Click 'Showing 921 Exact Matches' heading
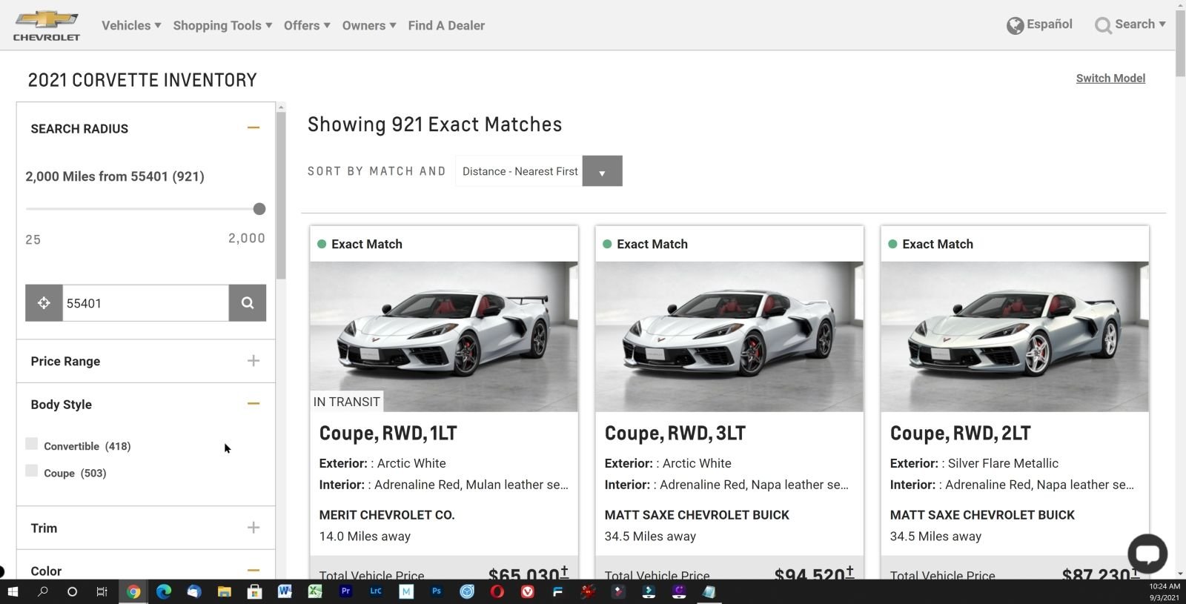 [434, 125]
